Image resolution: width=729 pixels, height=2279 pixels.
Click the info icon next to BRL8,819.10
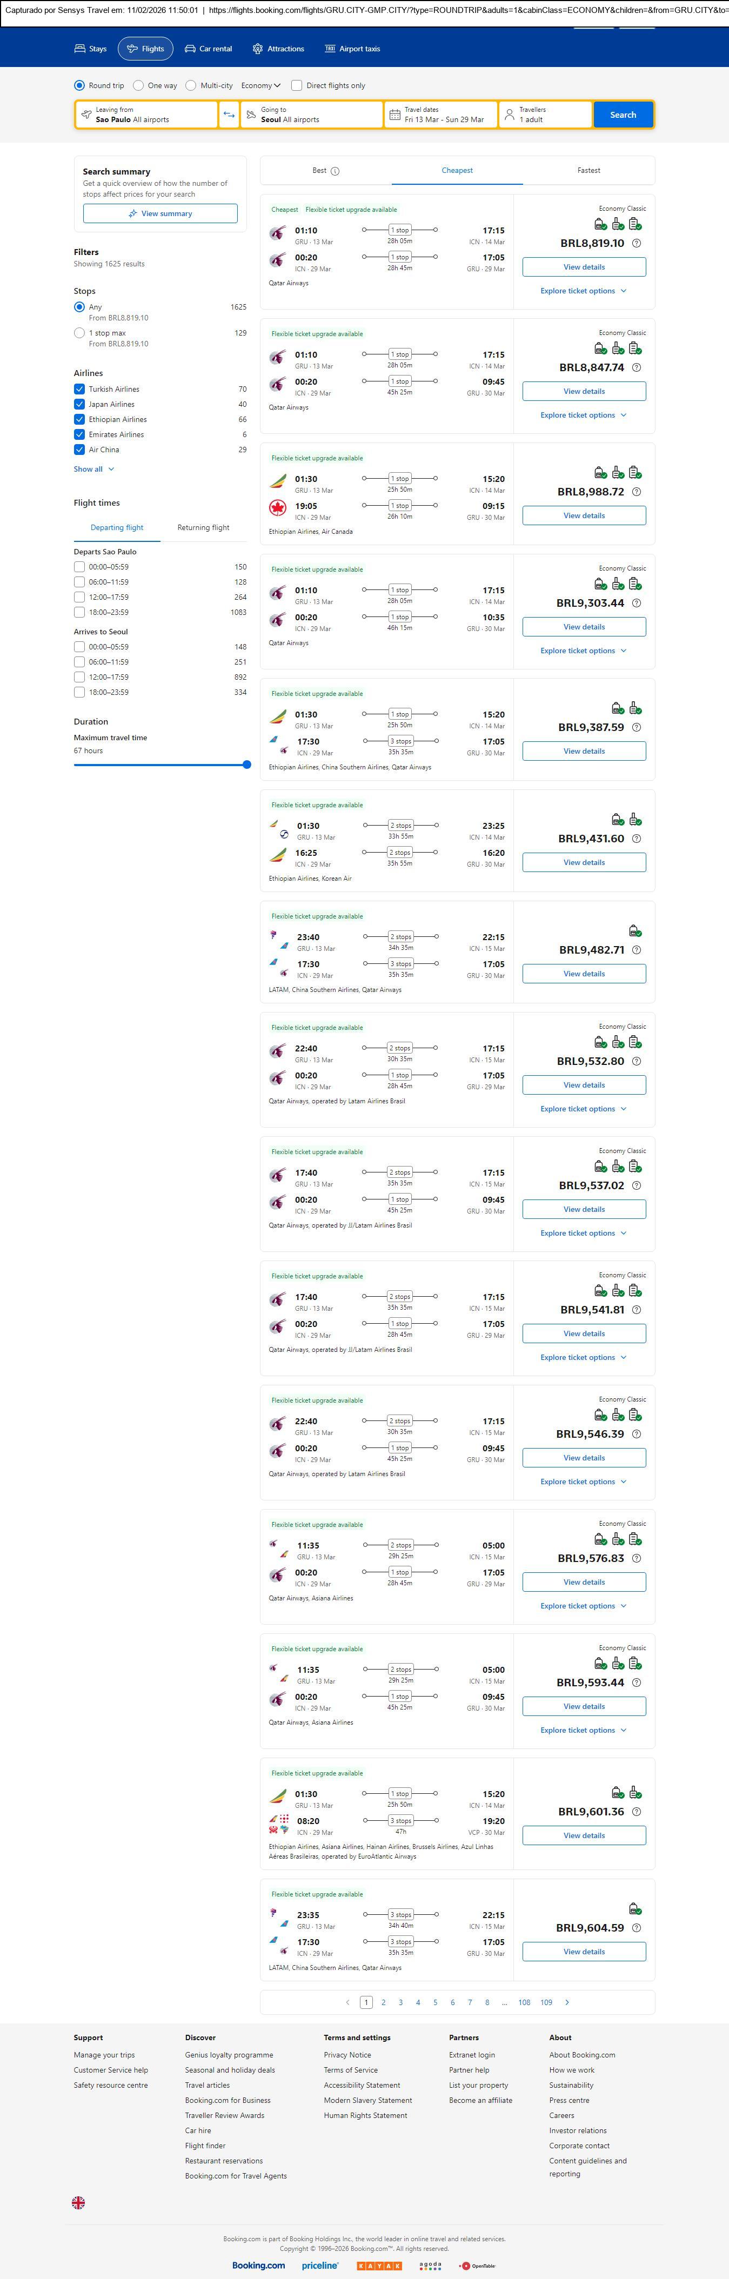636,243
